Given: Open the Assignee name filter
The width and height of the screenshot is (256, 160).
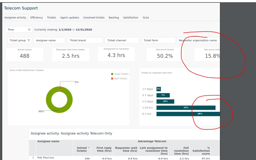Looking at the screenshot, I should click(49, 40).
